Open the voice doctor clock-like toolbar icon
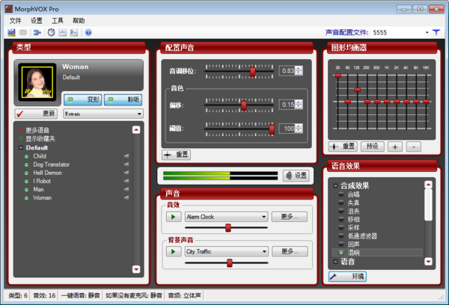Screen dimensions: 449x305 pos(51,33)
